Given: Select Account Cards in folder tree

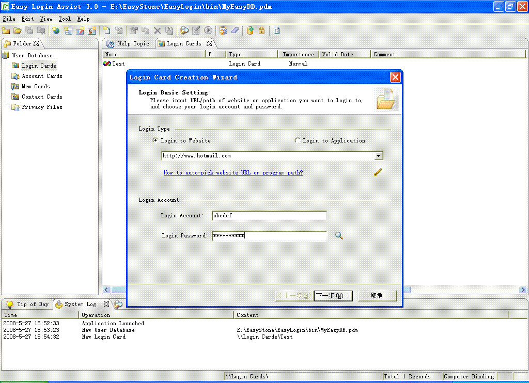Looking at the screenshot, I should [42, 76].
